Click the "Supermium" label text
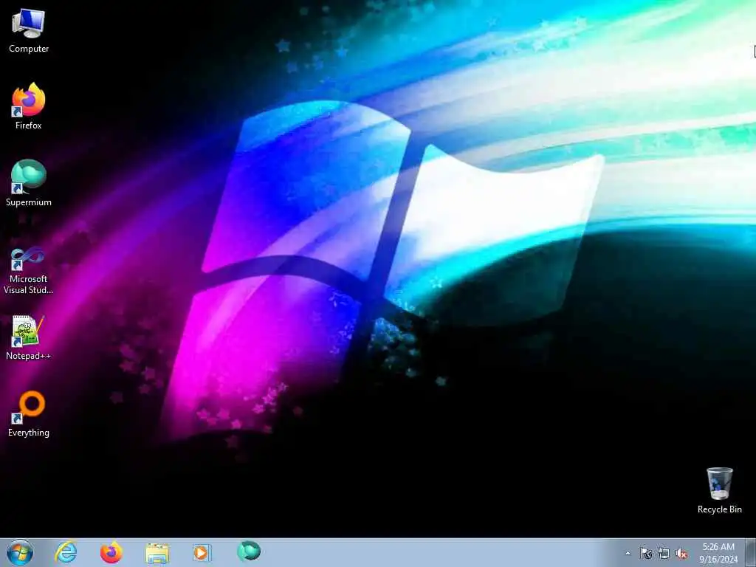 point(29,202)
